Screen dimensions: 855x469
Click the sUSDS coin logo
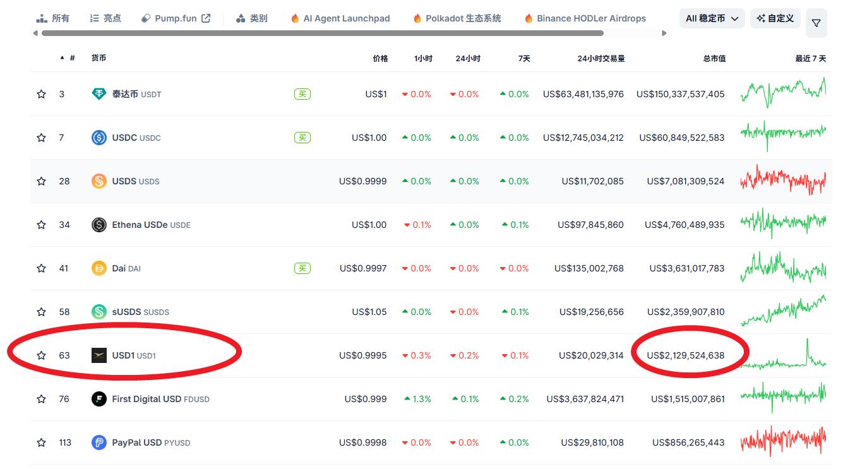tap(99, 312)
